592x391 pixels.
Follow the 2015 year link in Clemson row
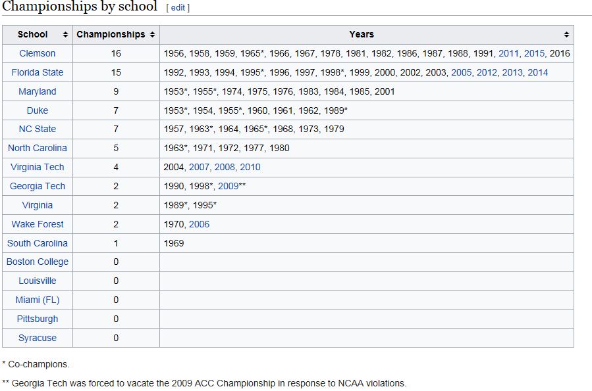click(x=534, y=53)
